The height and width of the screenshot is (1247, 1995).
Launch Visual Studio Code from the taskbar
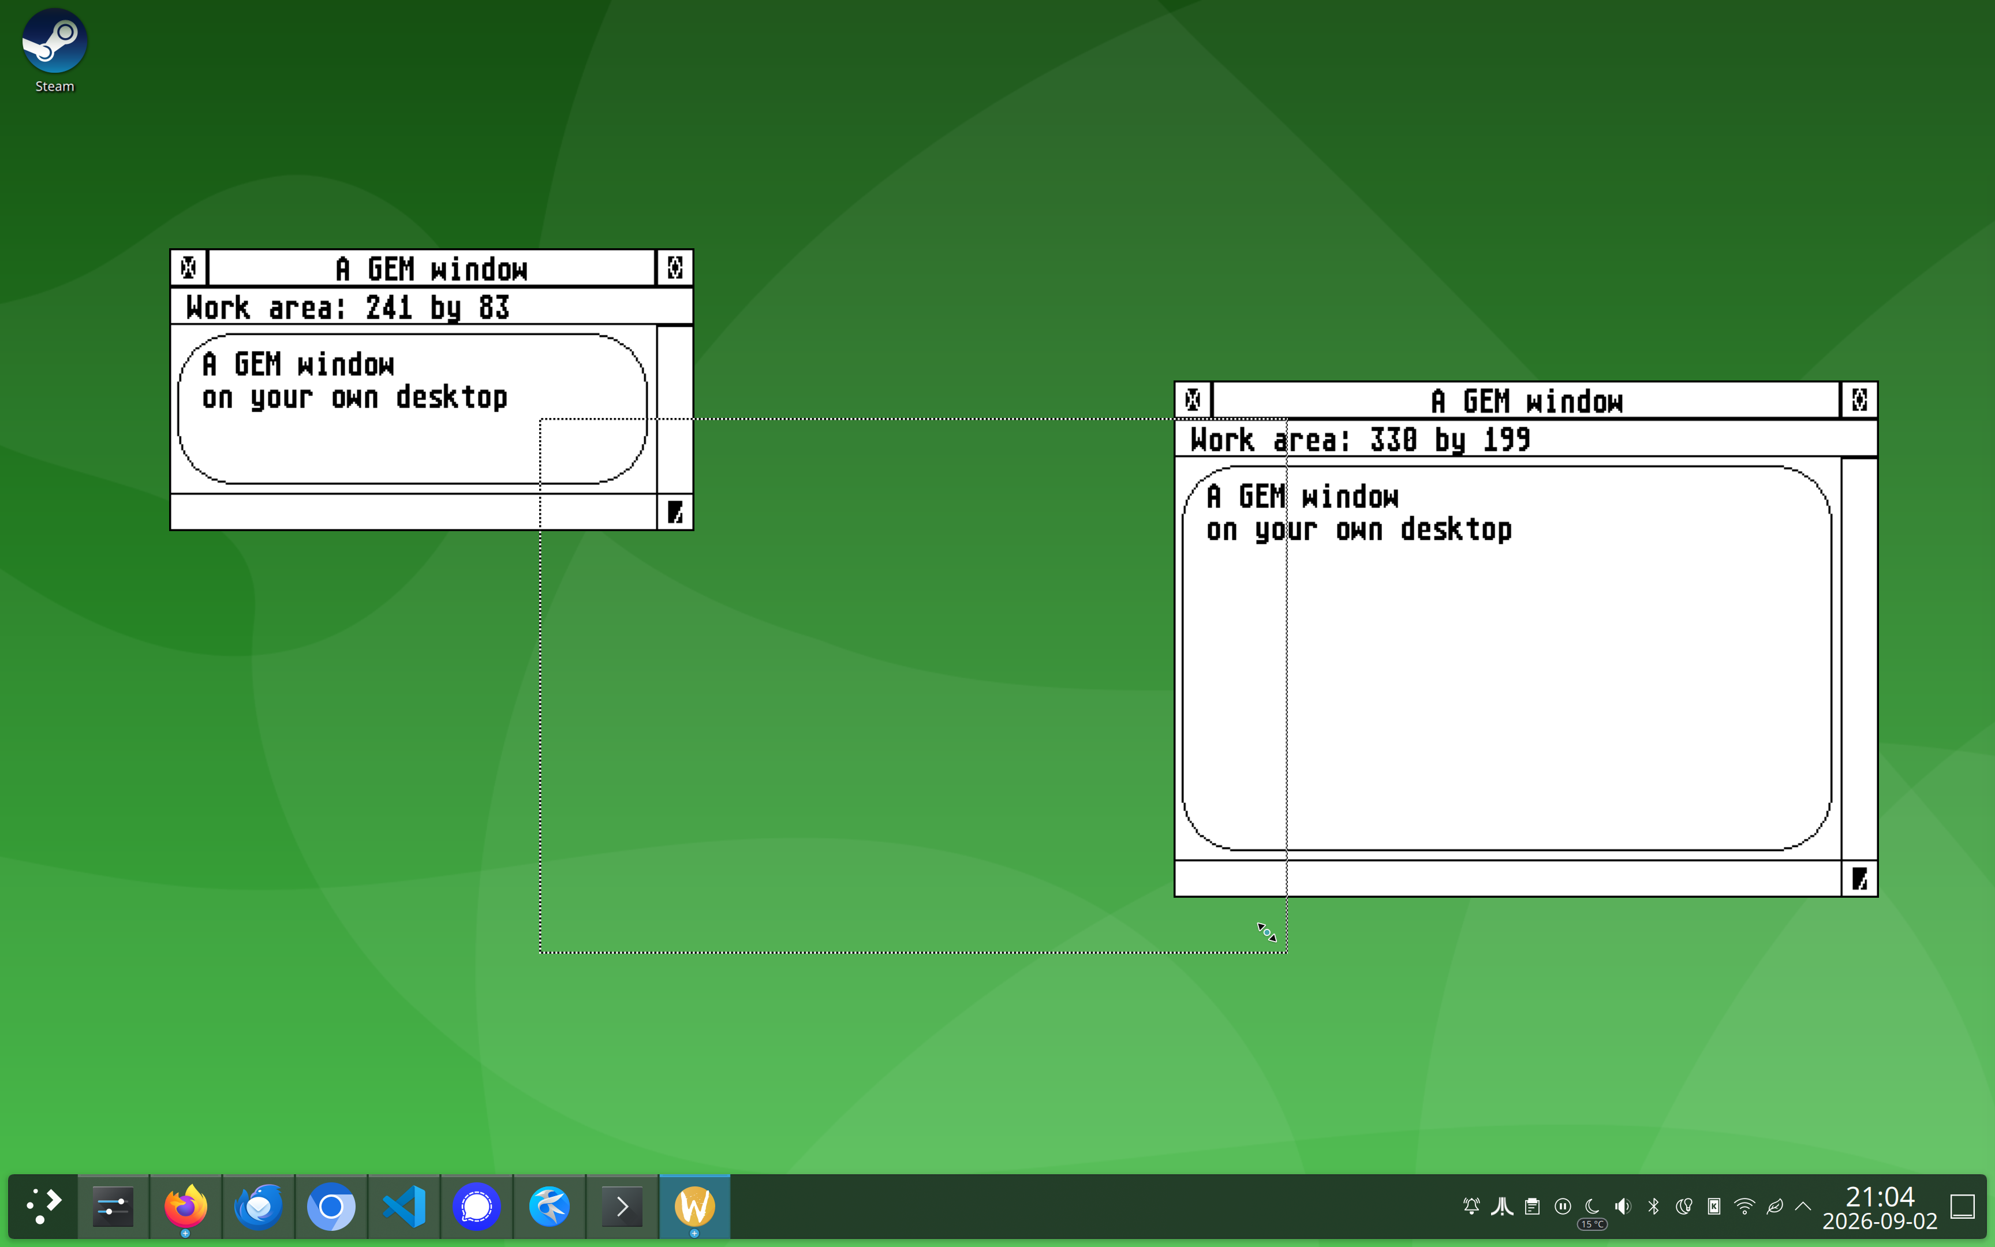pyautogui.click(x=403, y=1207)
